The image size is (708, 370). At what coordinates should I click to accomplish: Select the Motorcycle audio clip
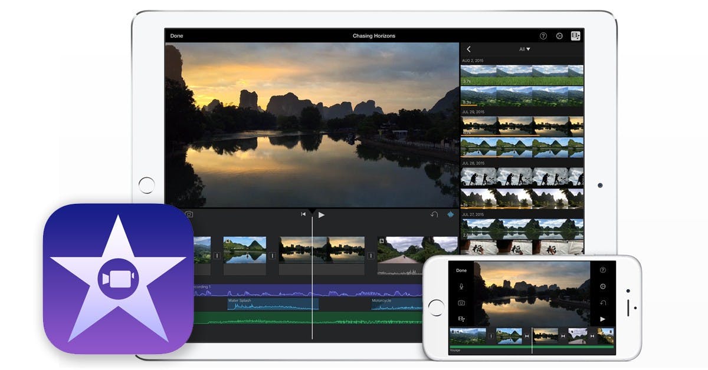[x=396, y=304]
